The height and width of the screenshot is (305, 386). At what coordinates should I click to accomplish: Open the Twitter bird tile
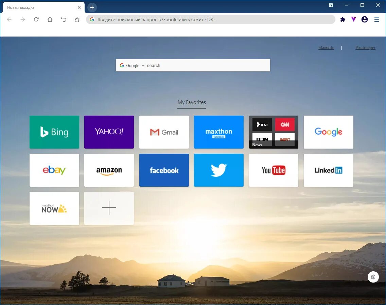click(219, 170)
